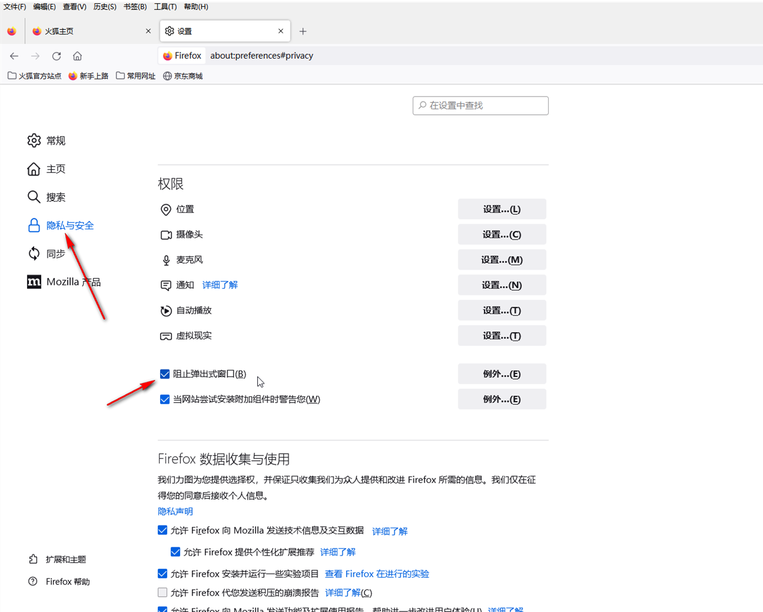Reload the page with the refresh icon
The image size is (763, 612).
point(57,56)
